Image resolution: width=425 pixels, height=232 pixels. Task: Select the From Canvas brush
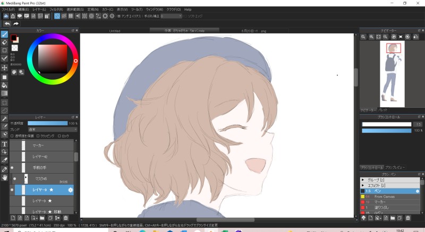click(x=390, y=196)
